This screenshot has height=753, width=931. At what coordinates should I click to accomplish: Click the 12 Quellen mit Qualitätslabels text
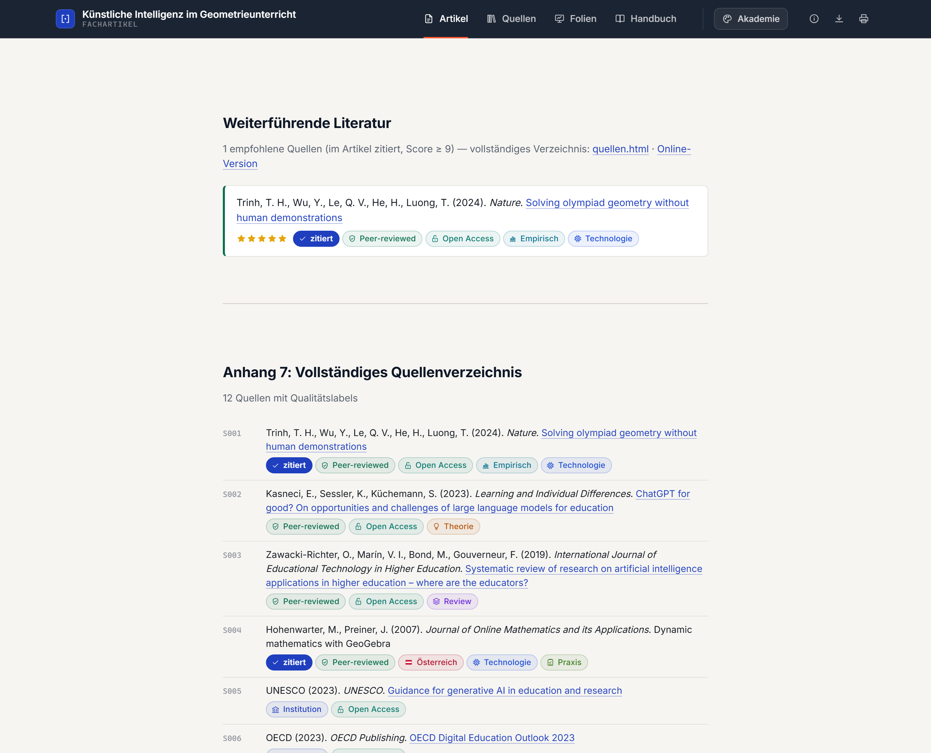pos(290,398)
